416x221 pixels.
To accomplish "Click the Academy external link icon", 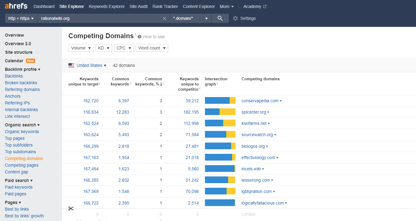I will (265, 6).
